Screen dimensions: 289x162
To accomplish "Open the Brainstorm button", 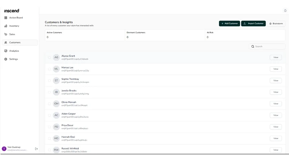I will (276, 23).
